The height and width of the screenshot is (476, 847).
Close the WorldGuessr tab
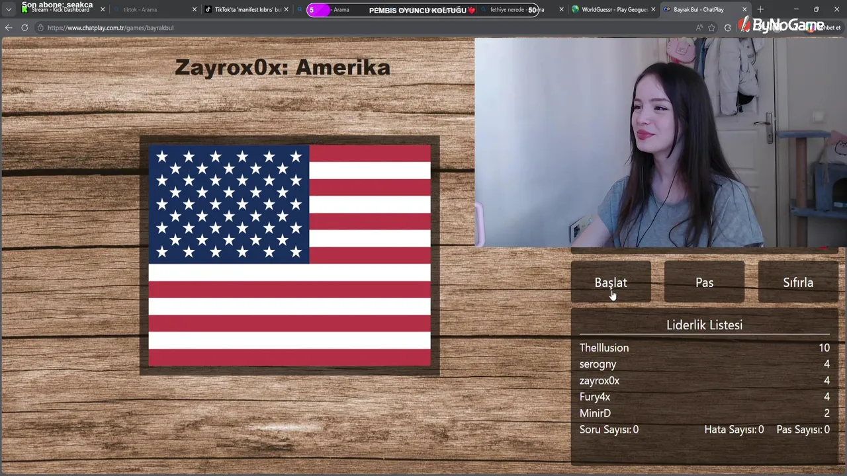coord(654,10)
